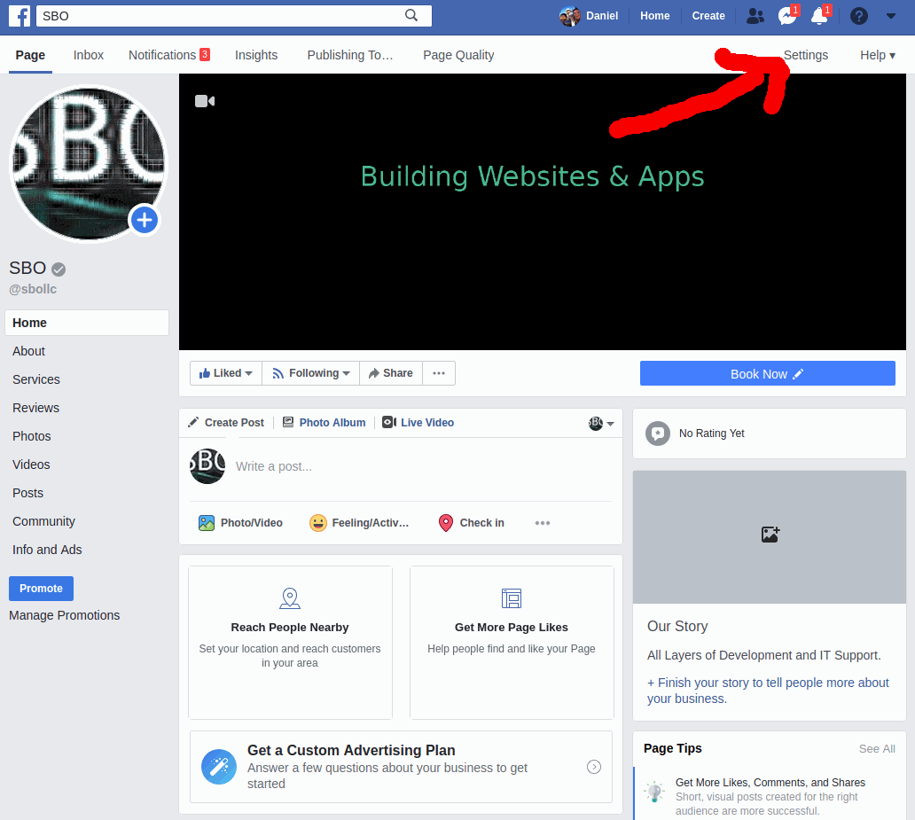The image size is (915, 820).
Task: Open the Settings tab
Action: click(805, 55)
